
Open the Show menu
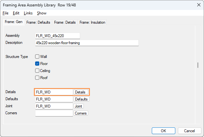click(42, 13)
